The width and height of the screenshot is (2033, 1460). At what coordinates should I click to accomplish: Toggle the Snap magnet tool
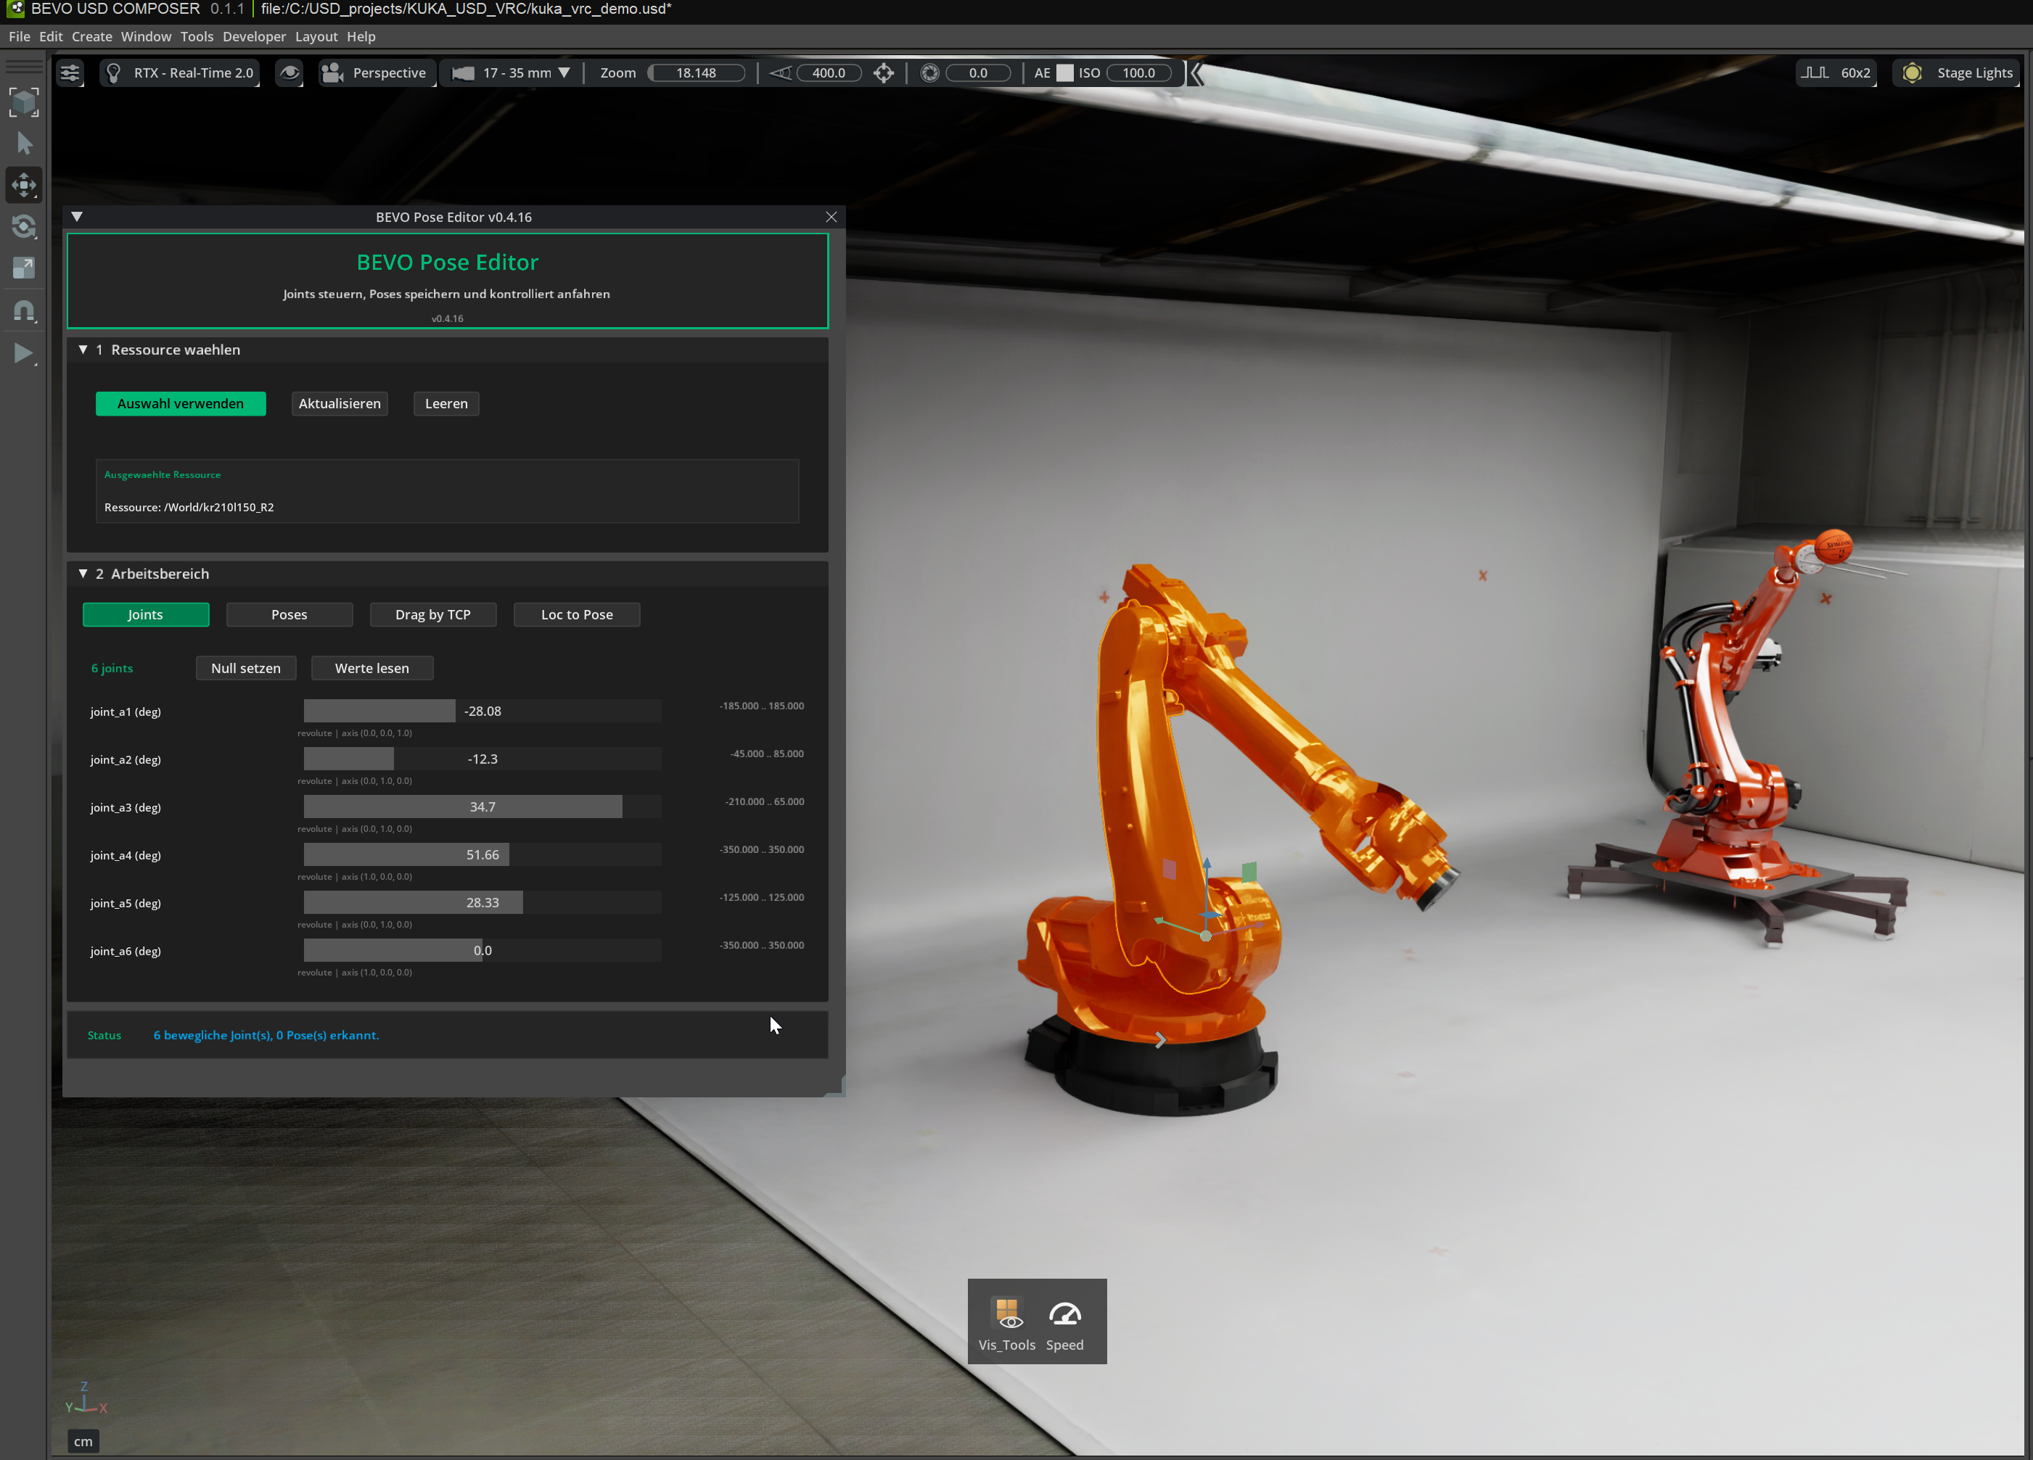[x=24, y=311]
